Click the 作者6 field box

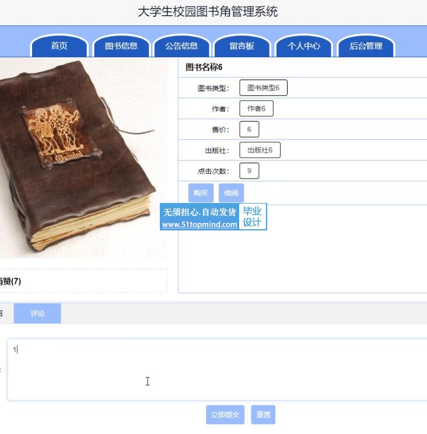[x=256, y=108]
